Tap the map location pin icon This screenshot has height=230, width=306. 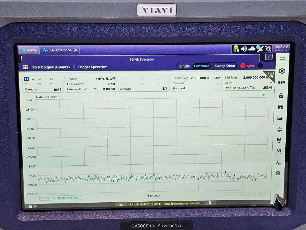210,203
